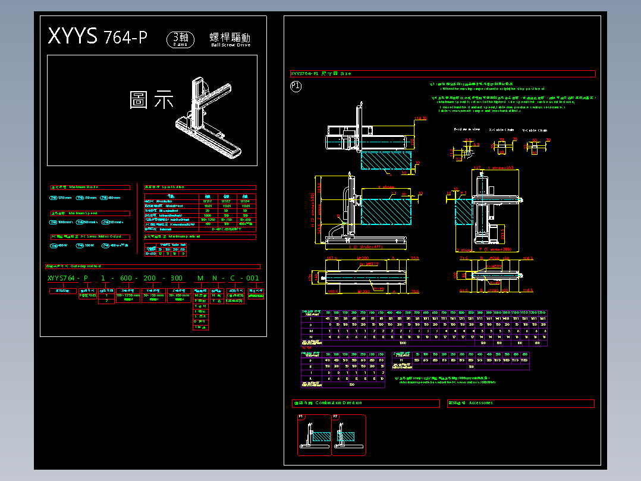Click the XYYS764 ordering code segment
Viewport: 641px width, 481px height.
click(x=61, y=279)
